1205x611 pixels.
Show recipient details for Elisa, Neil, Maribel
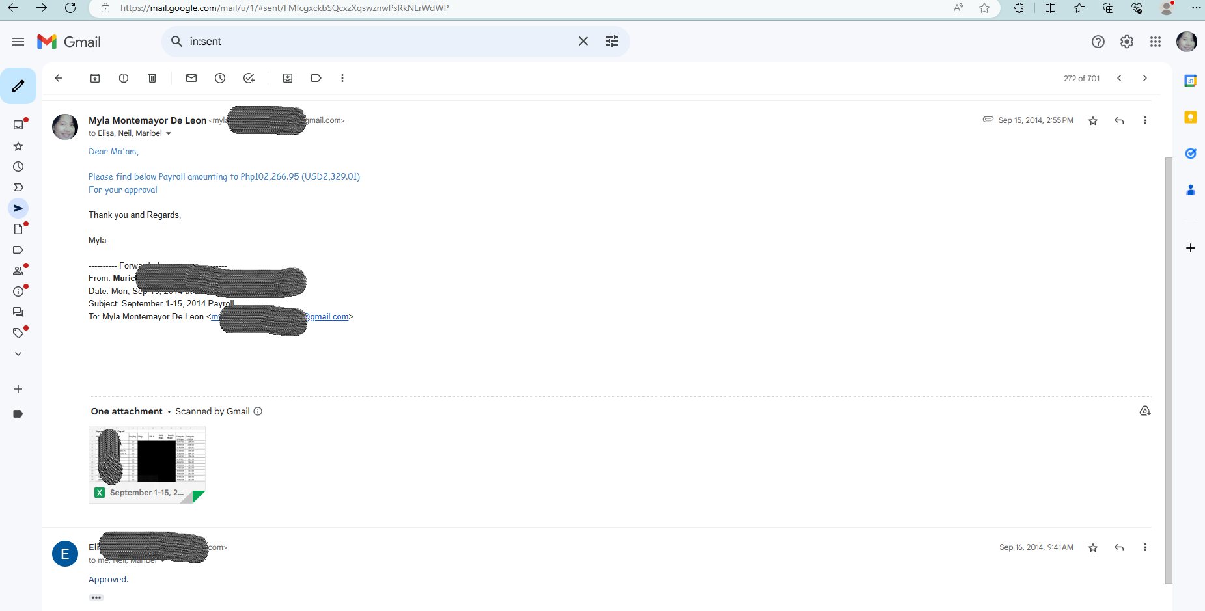point(169,133)
